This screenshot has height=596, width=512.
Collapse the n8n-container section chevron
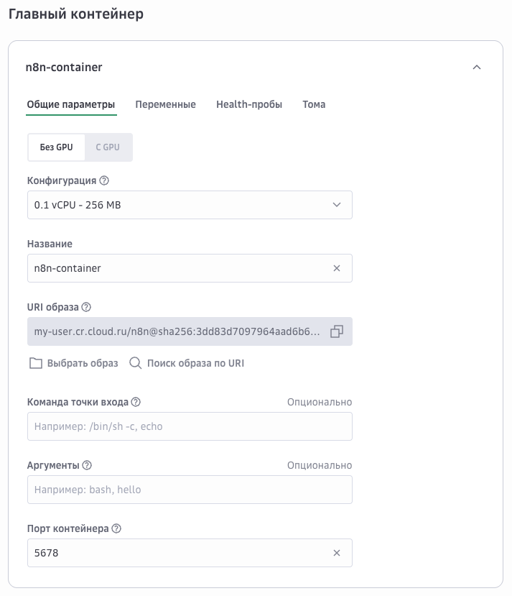click(x=476, y=68)
